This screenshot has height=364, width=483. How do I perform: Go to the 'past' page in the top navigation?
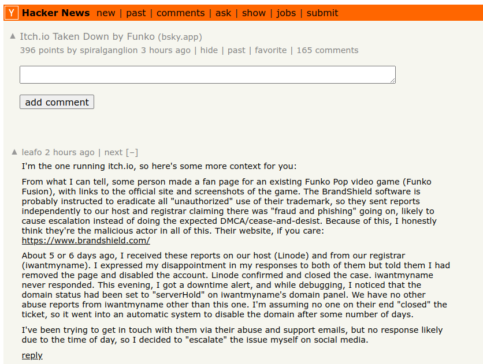tap(136, 13)
